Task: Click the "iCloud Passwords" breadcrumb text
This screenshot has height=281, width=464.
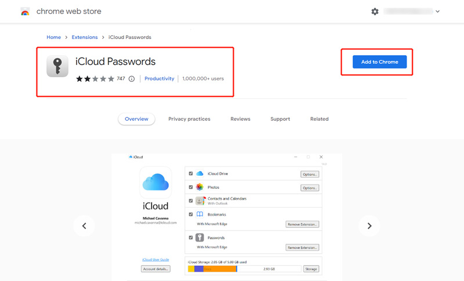Action: [129, 37]
